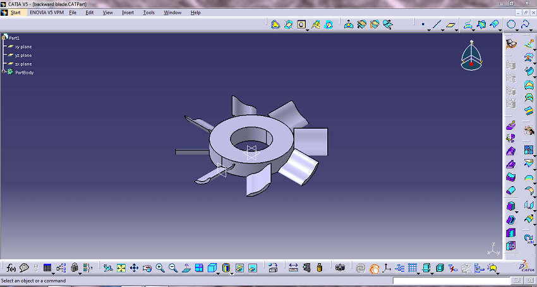Open the ENOVIA V5 VPM menu

(x=46, y=13)
